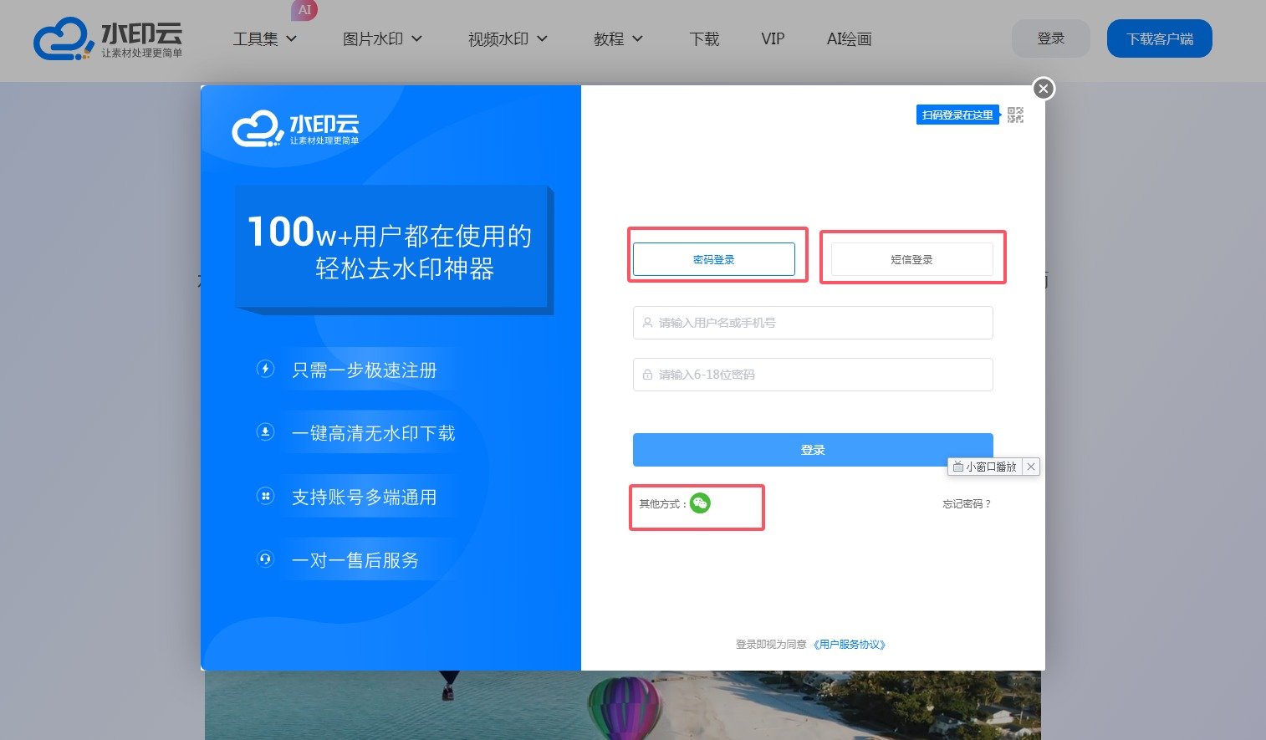1266x740 pixels.
Task: Click the hot air balloon background image
Action: 623,705
